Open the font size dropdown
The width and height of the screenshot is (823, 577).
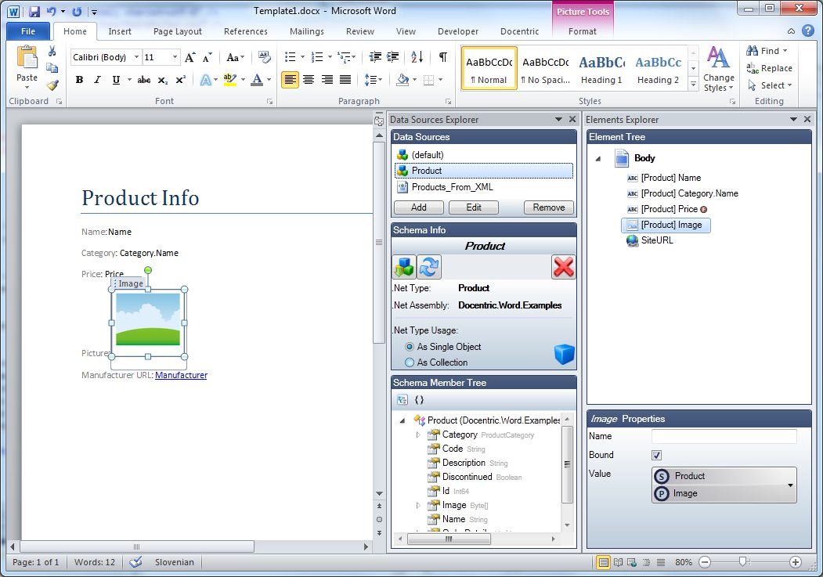click(x=175, y=57)
